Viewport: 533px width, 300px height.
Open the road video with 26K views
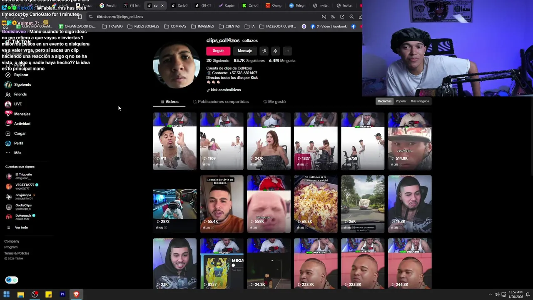coord(363,204)
